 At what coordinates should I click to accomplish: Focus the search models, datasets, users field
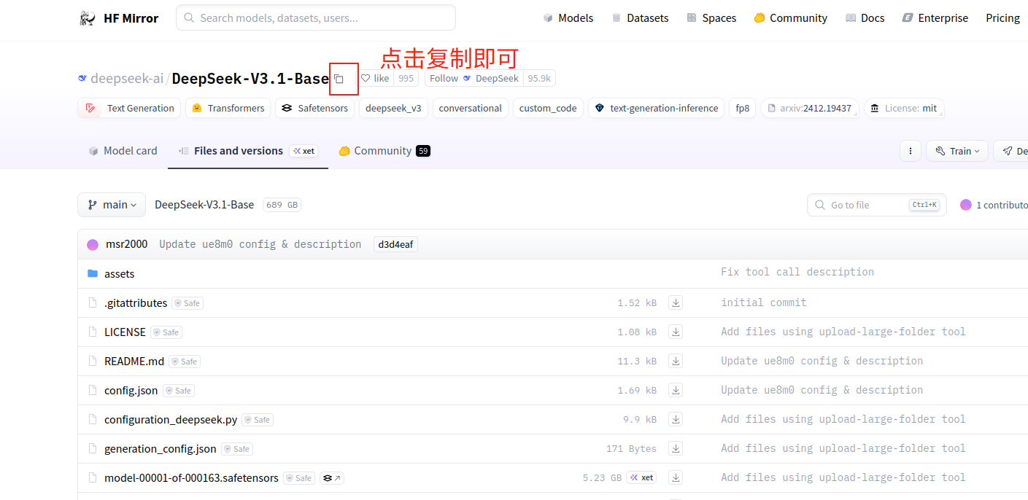coord(316,17)
